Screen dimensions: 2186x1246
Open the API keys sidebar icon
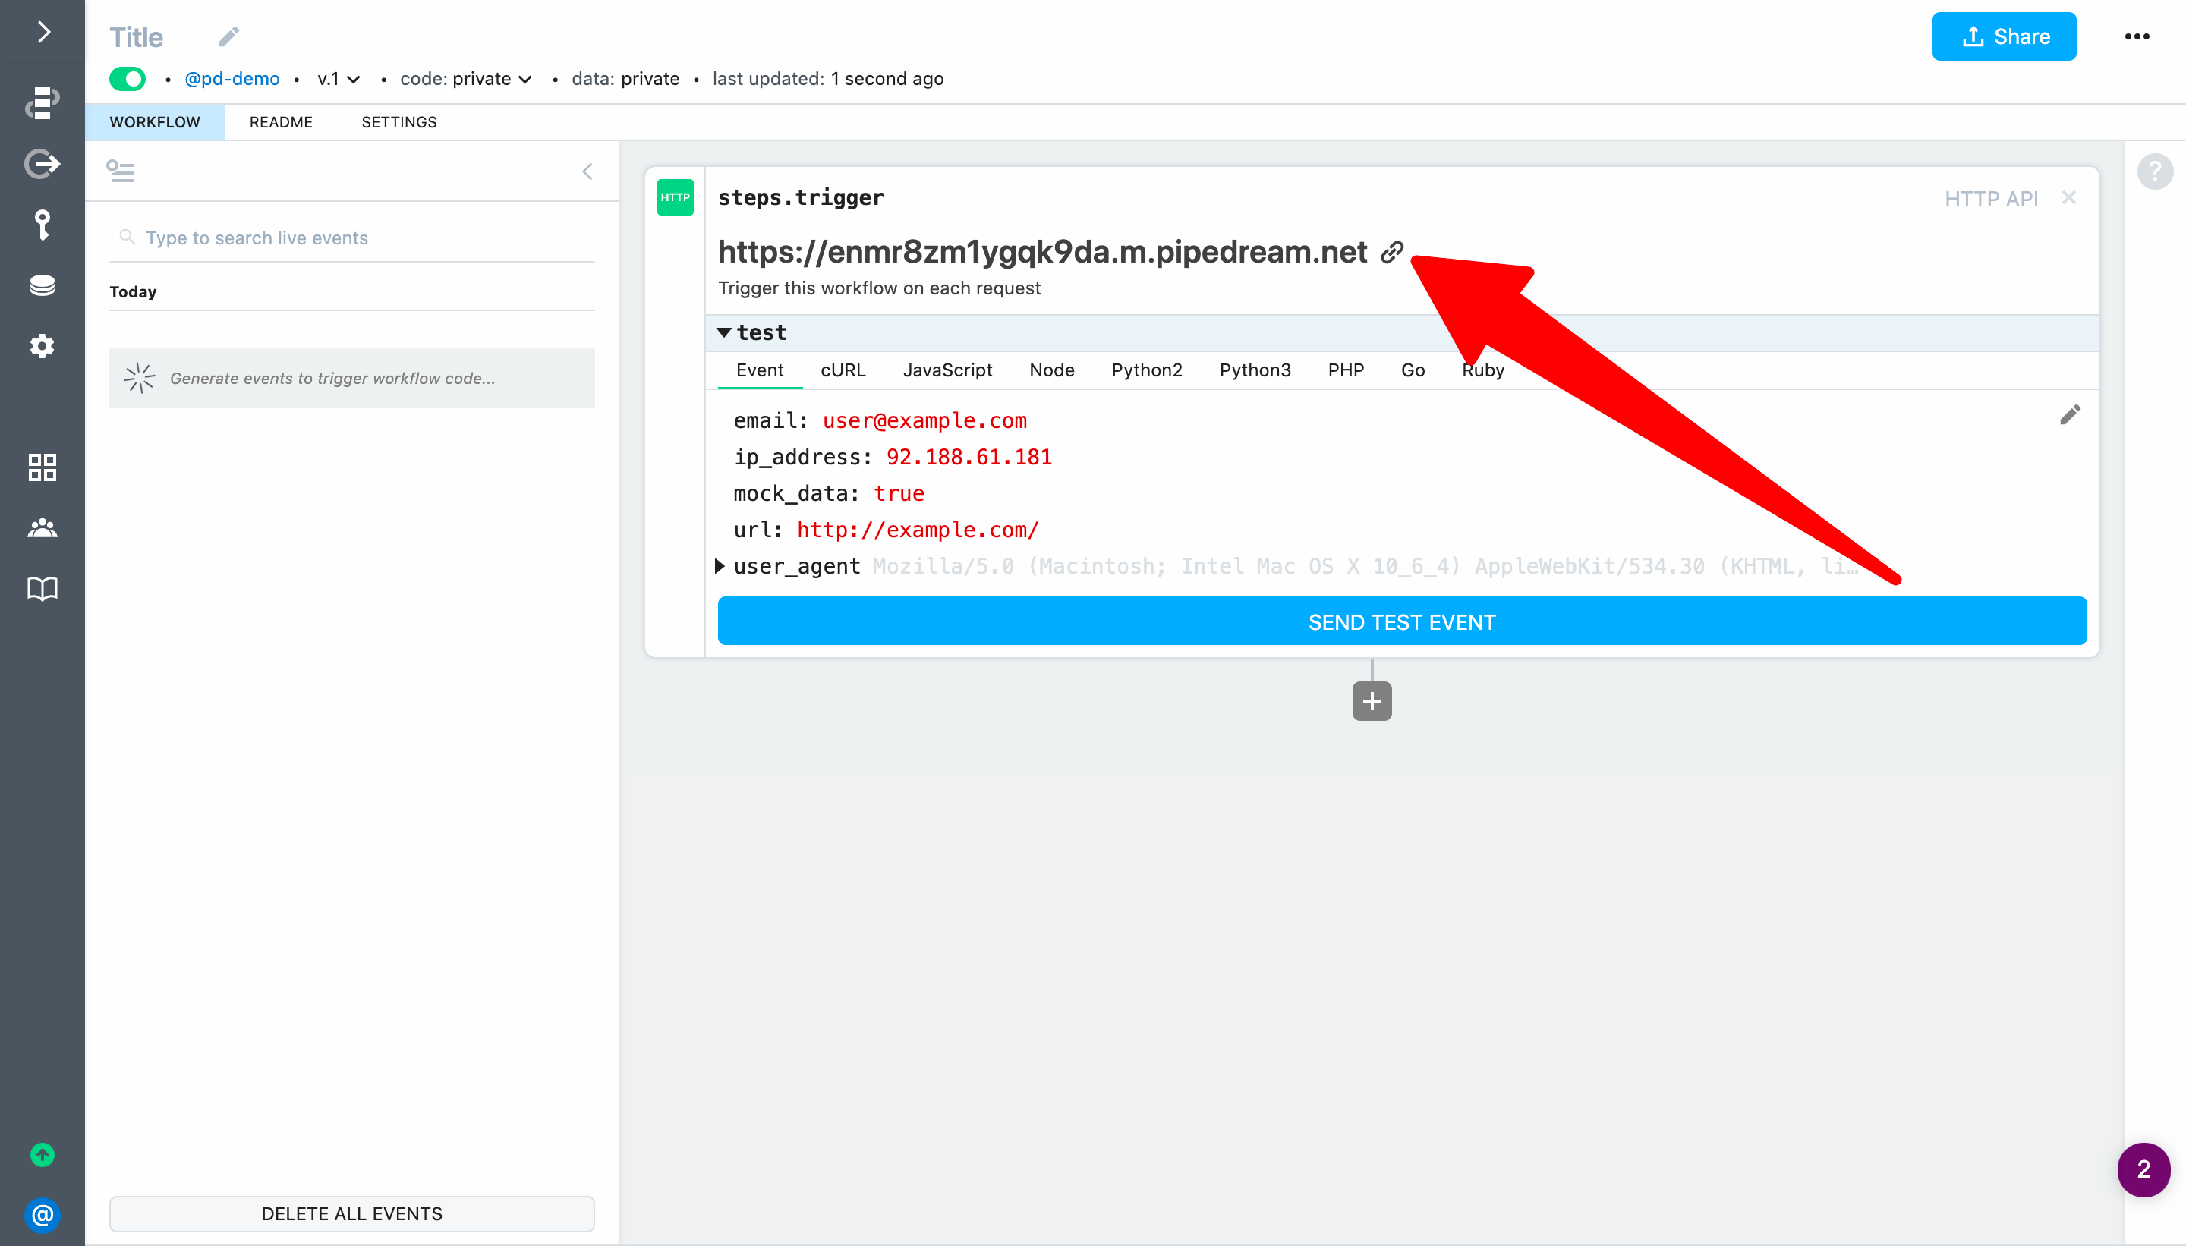click(42, 225)
